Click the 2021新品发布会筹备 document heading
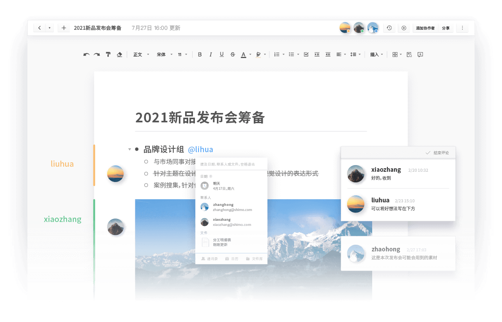The image size is (502, 322). 200,117
